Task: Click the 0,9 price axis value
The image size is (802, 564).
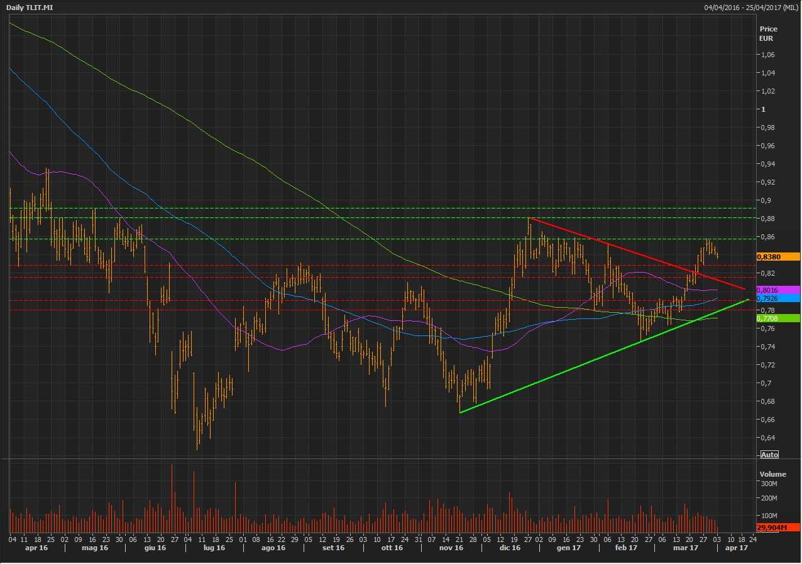Action: 766,200
